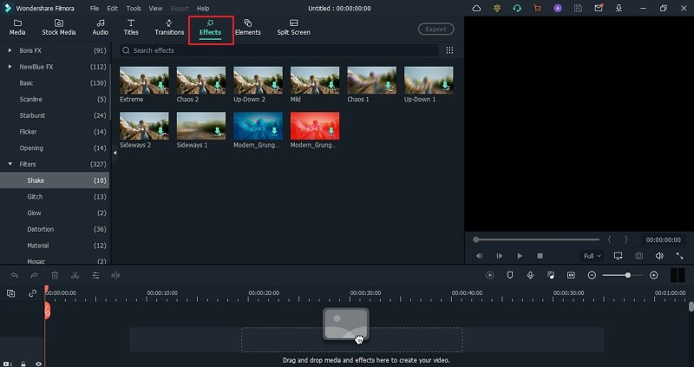Select the Extreme shake effect thumbnail

coord(144,80)
